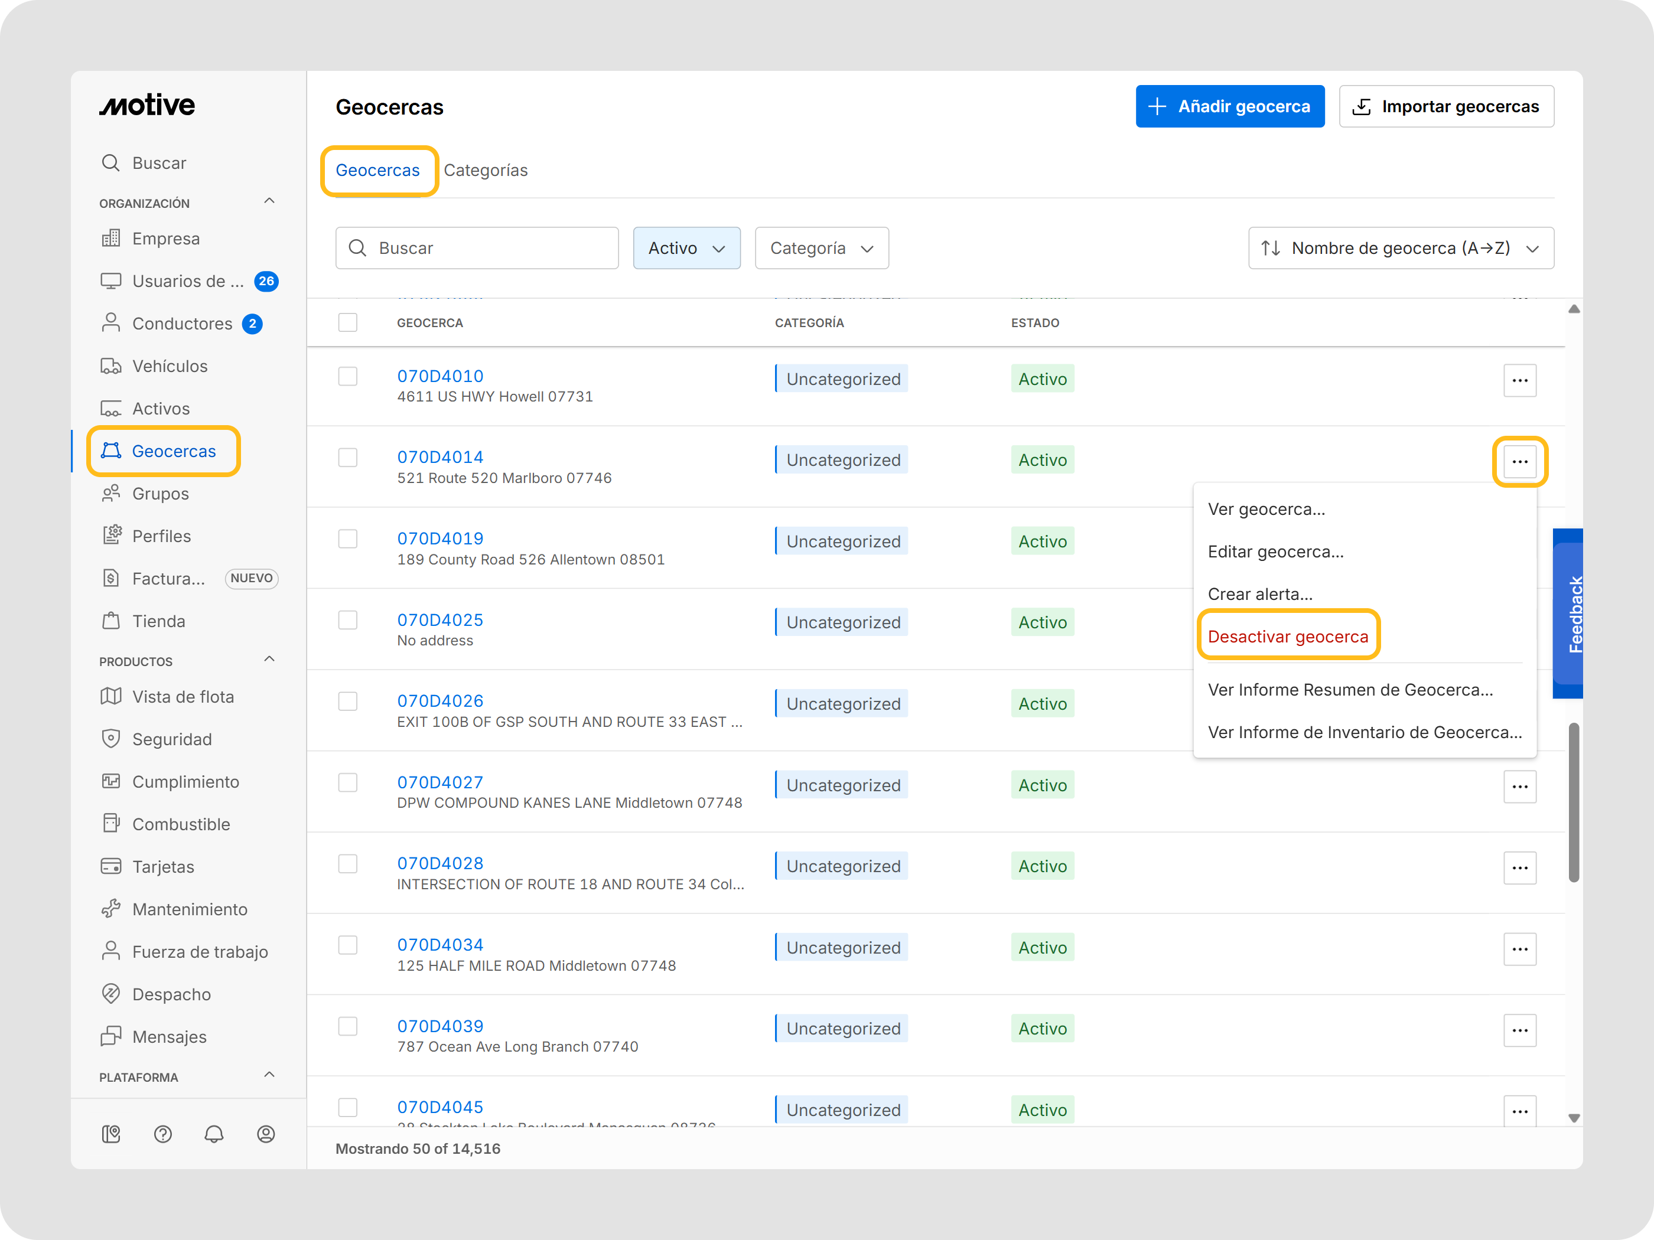1654x1240 pixels.
Task: Click the table's vertical scrollbar thumb
Action: click(x=1573, y=802)
